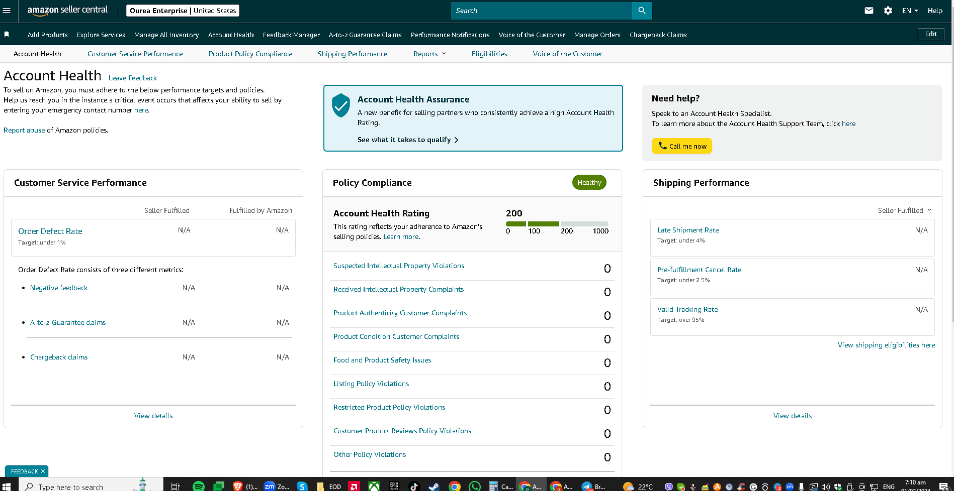The width and height of the screenshot is (954, 491).
Task: Open the AMD software taskbar icon
Action: point(355,486)
